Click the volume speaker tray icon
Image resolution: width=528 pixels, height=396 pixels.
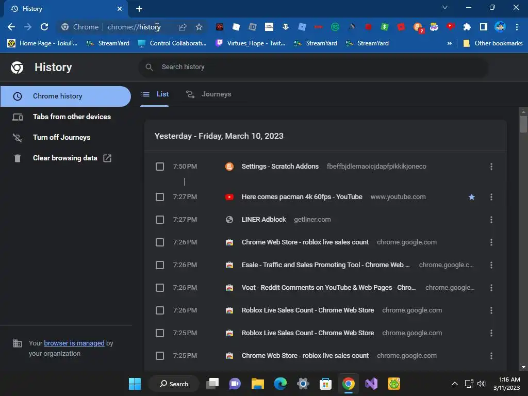(481, 384)
